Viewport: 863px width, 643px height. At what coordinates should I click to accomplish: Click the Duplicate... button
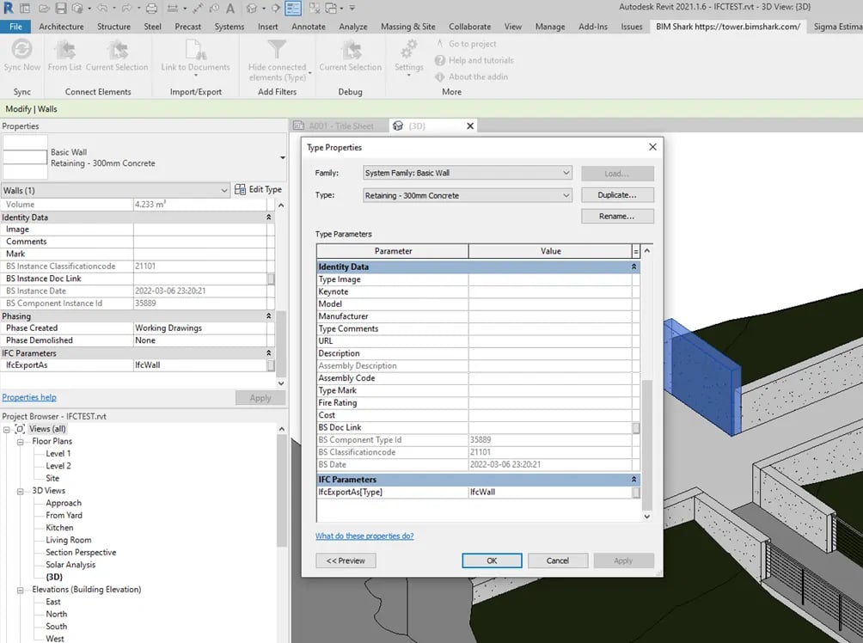coord(617,195)
